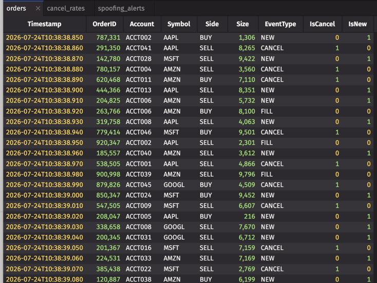
Task: Click OrderID 200,345 cell
Action: [x=104, y=237]
